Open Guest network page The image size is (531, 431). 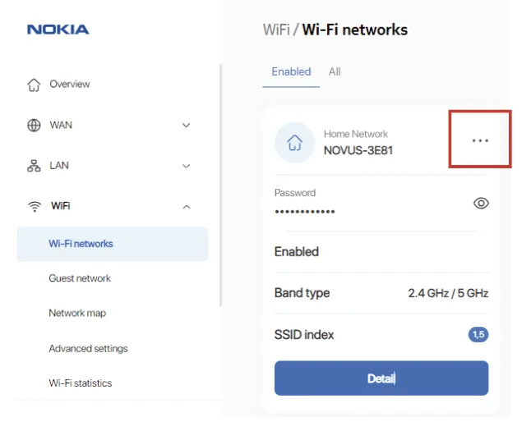(x=80, y=278)
